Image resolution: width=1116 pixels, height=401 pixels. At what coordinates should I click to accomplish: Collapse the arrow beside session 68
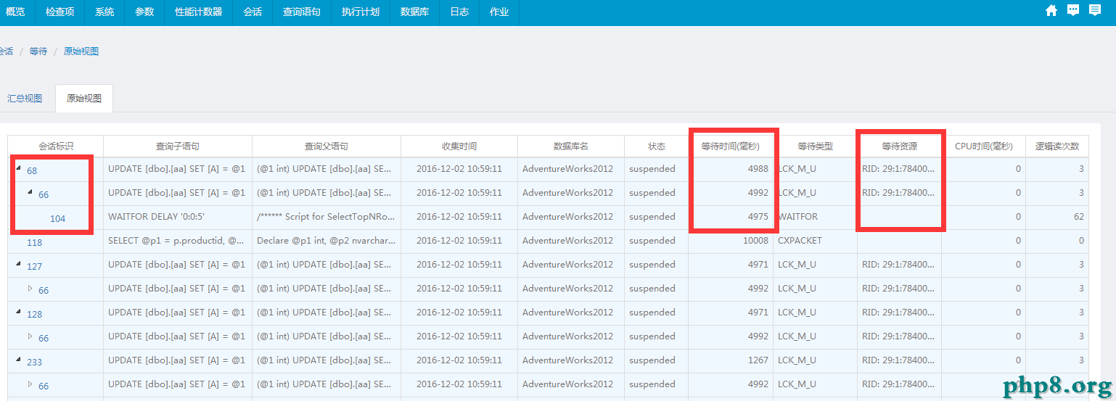[18, 169]
